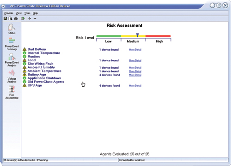Click the Old PowerChute Agents check icon
This screenshot has height=166, width=231.
pos(24,82)
